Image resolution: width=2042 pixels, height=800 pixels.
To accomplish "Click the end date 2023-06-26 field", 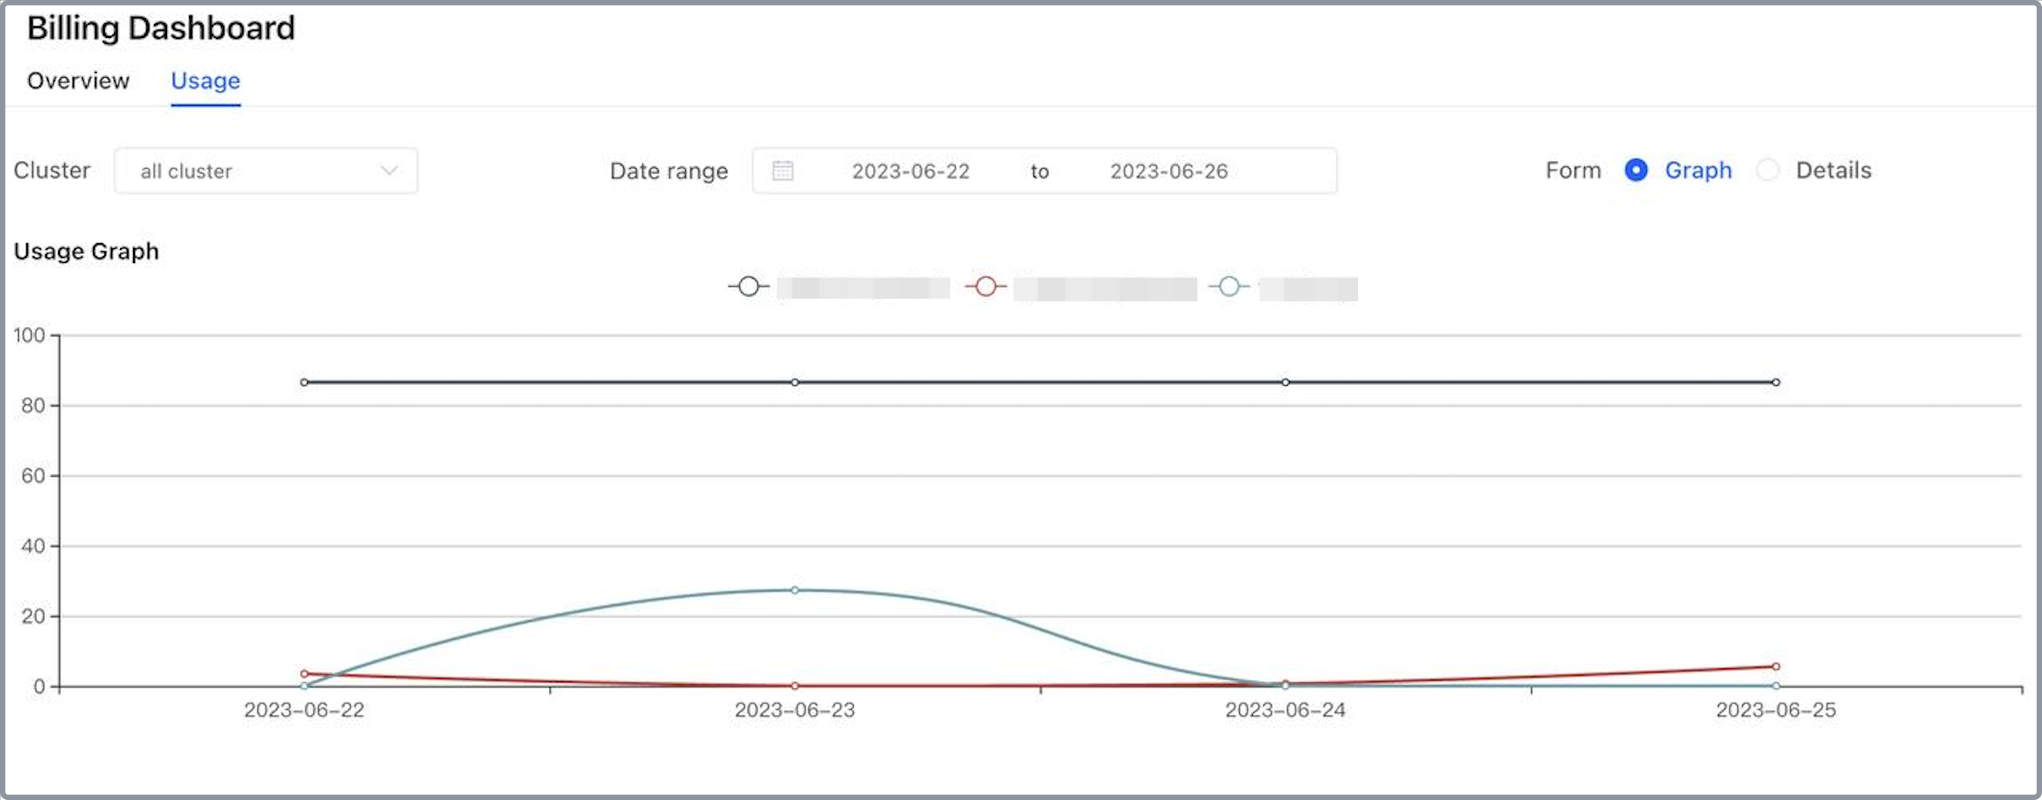I will point(1168,171).
